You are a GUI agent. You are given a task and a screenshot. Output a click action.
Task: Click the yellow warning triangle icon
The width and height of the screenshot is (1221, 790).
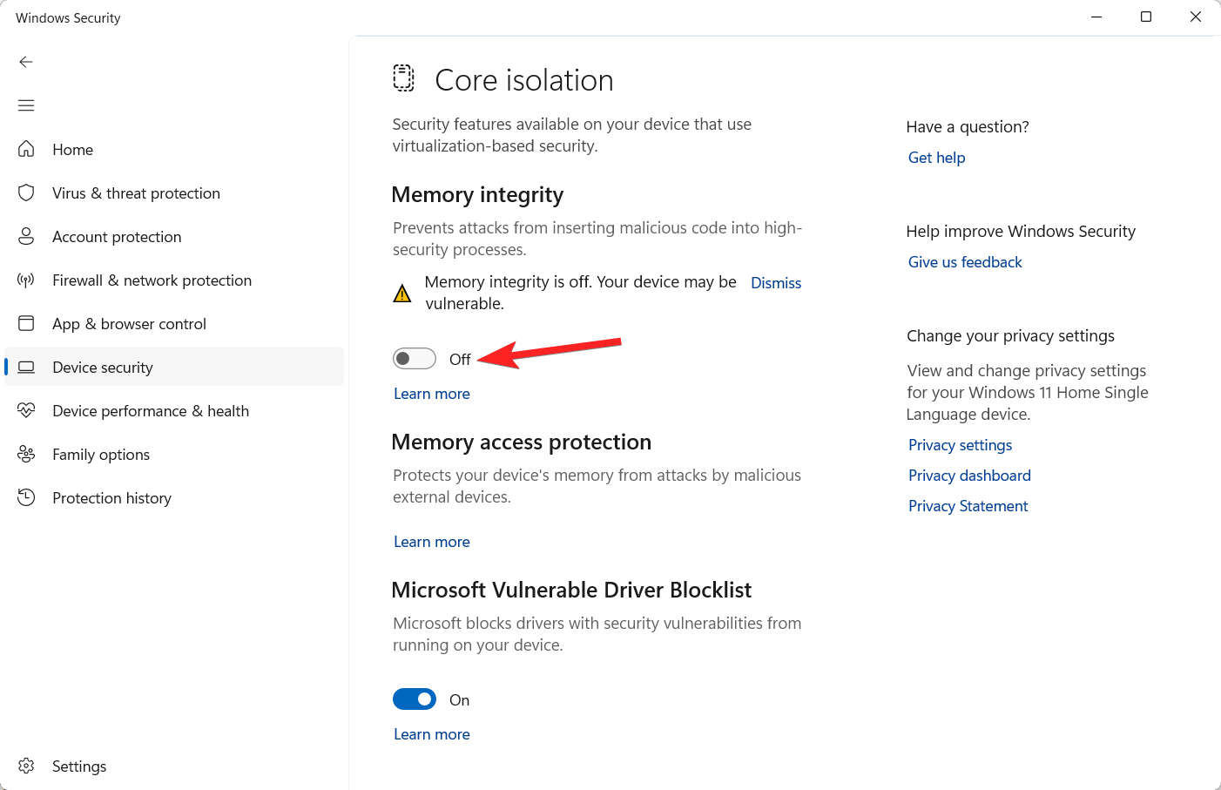401,293
